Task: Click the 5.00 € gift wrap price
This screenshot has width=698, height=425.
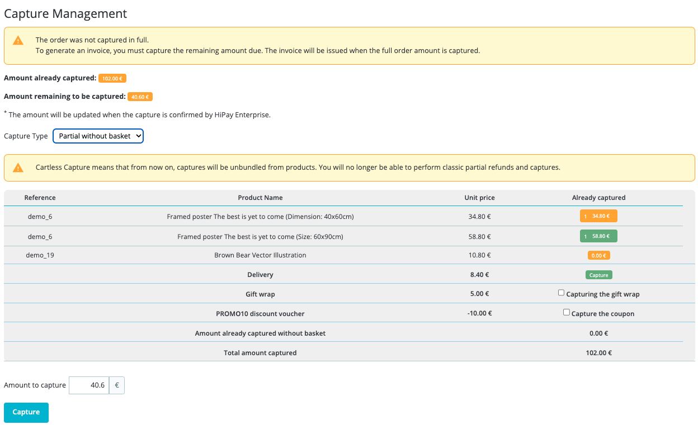Action: click(x=479, y=294)
